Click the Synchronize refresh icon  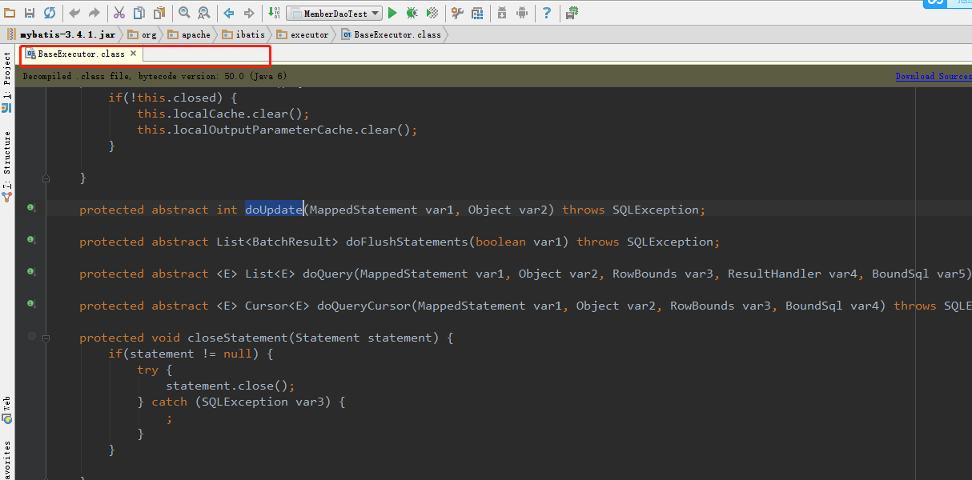50,13
